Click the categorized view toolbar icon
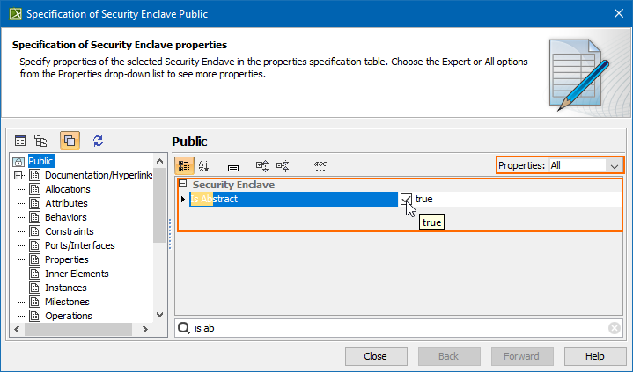Screen dimensions: 633x372 tap(185, 165)
